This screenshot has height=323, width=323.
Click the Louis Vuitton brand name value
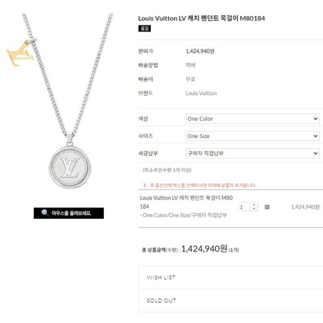[201, 93]
